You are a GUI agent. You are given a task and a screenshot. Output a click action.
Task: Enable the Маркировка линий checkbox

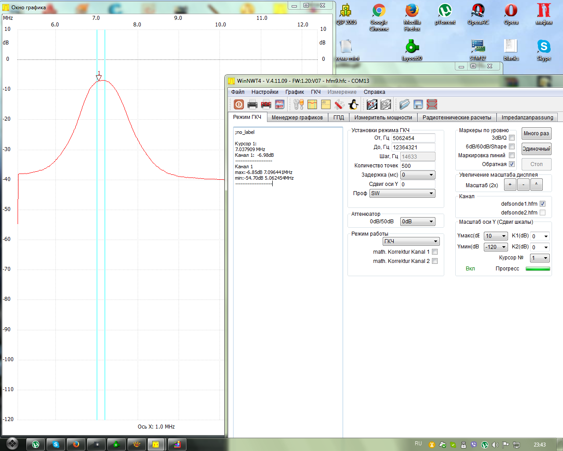512,155
